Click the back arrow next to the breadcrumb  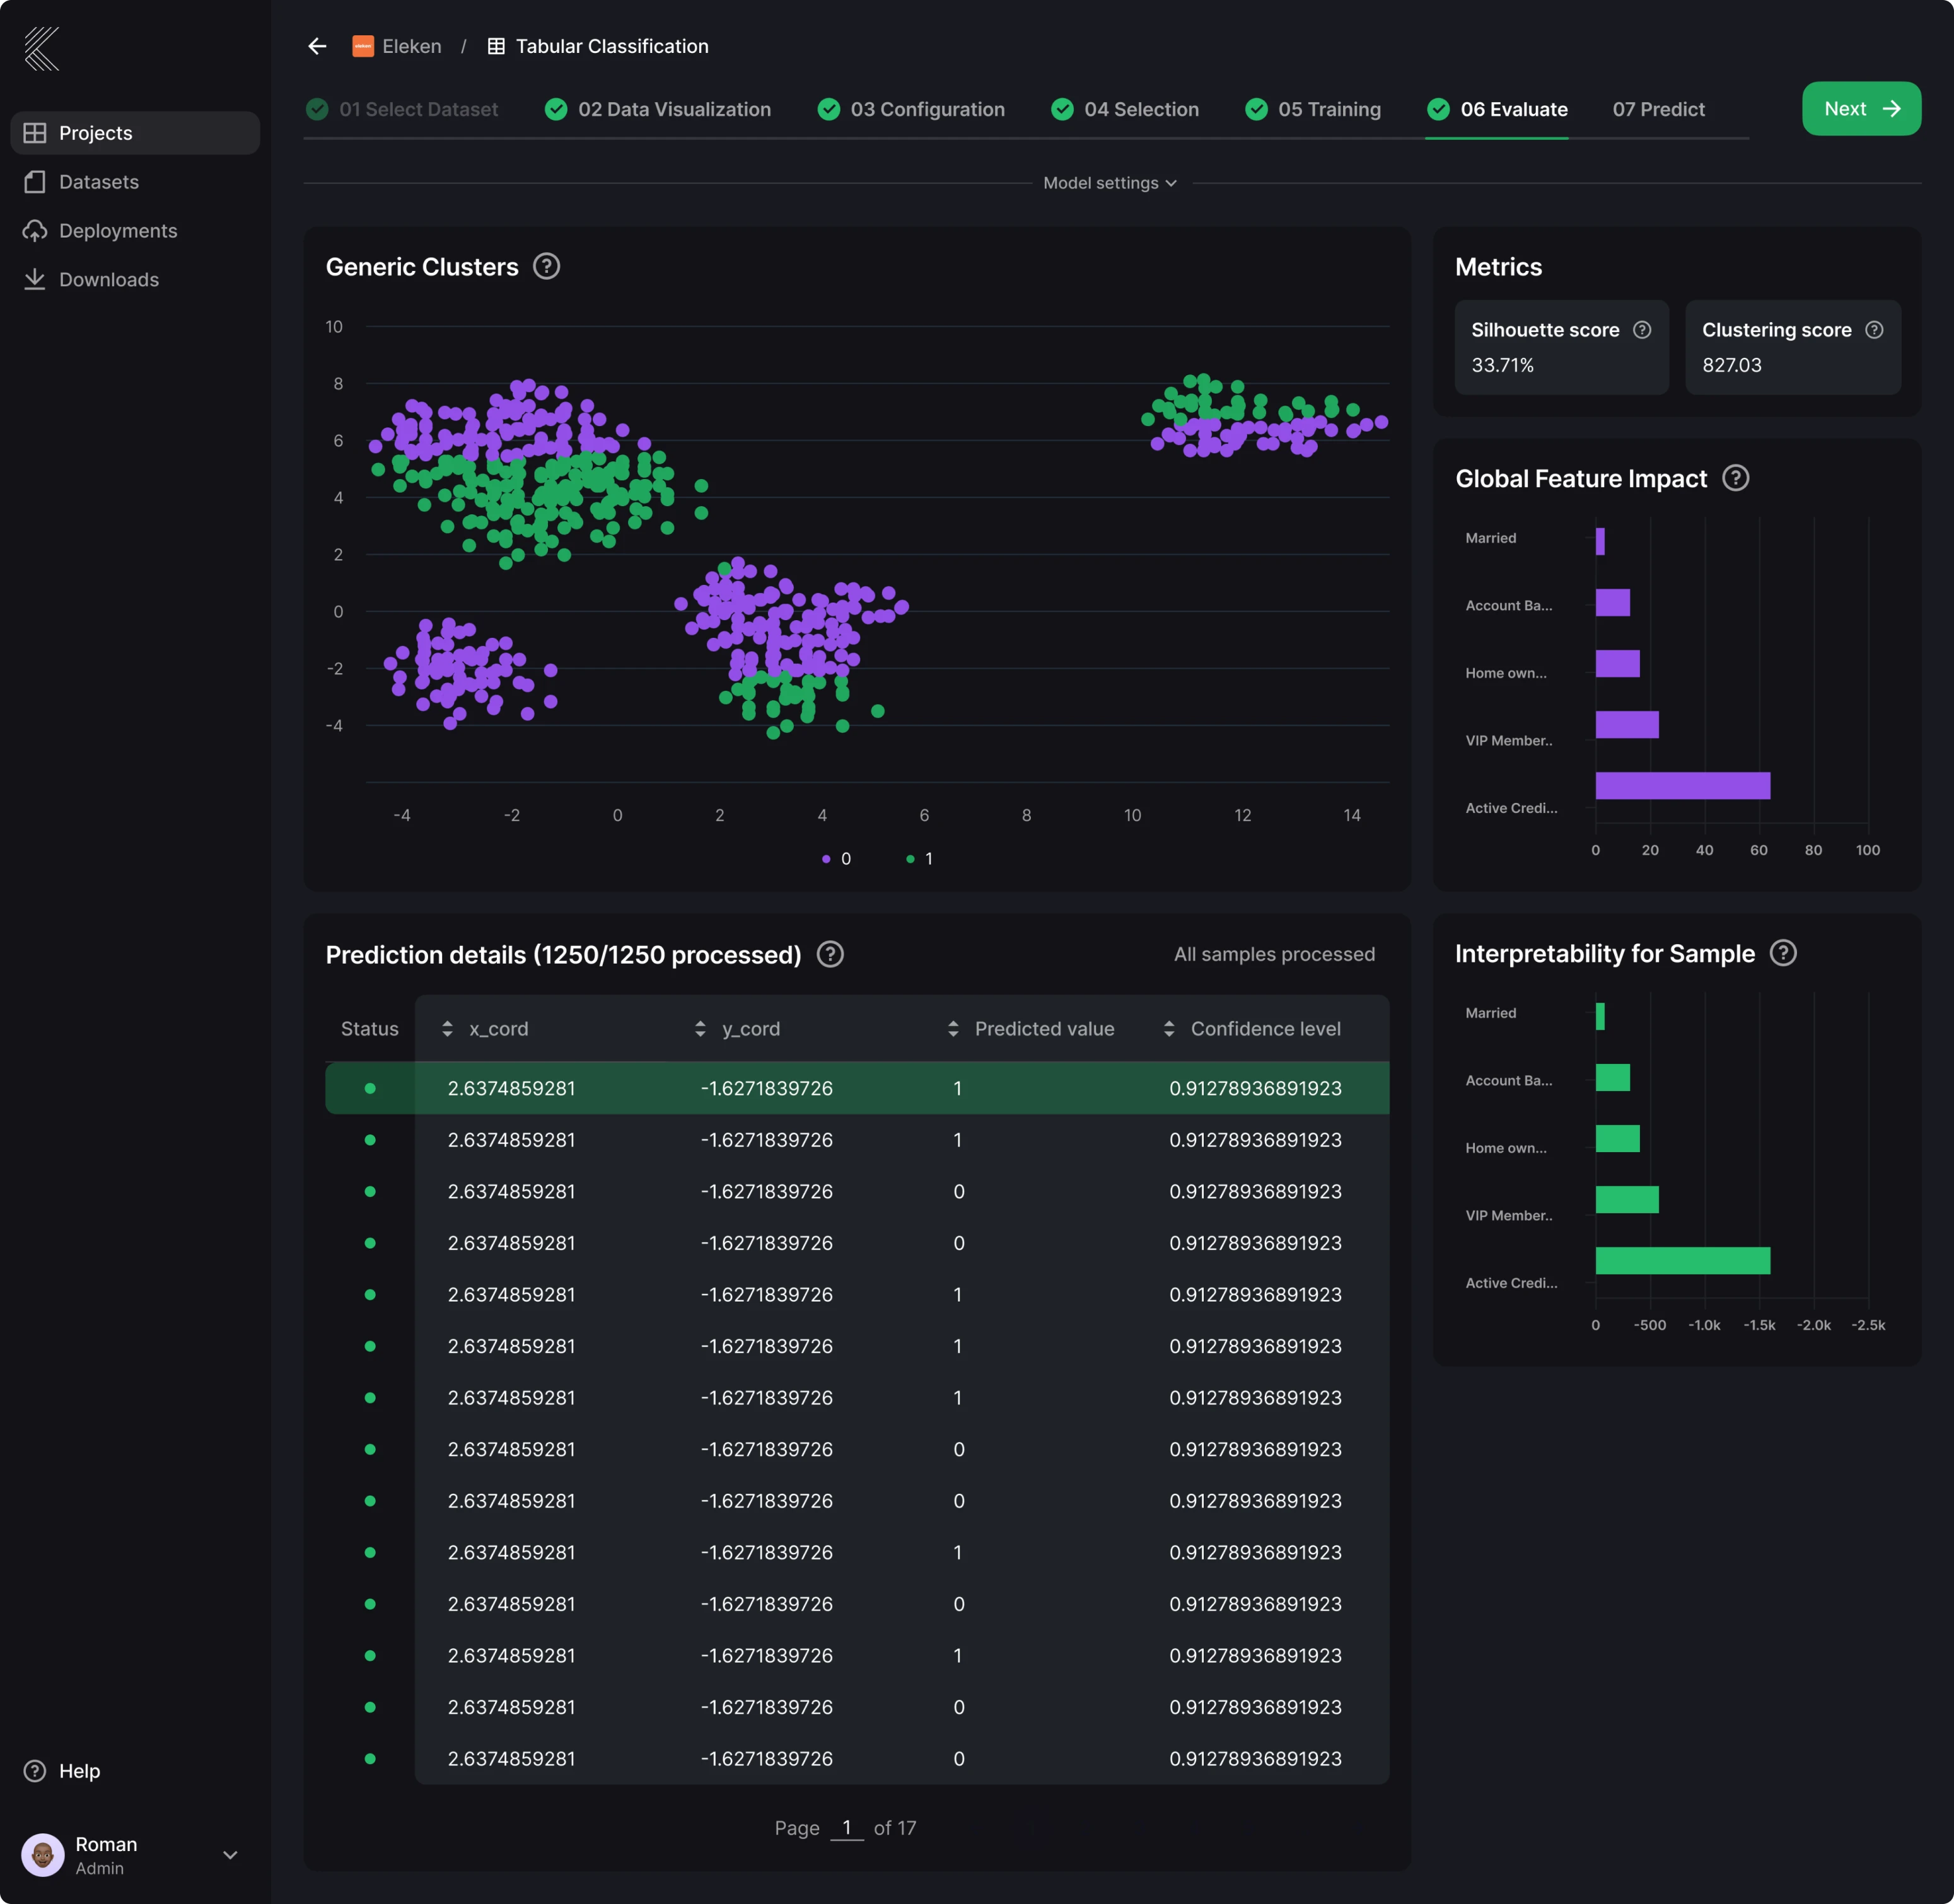[x=316, y=46]
